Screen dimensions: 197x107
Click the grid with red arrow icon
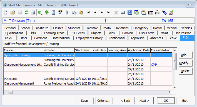[x=158, y=12]
